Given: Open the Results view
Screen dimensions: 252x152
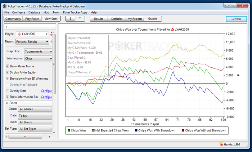Looking at the screenshot, I should click(x=99, y=19).
